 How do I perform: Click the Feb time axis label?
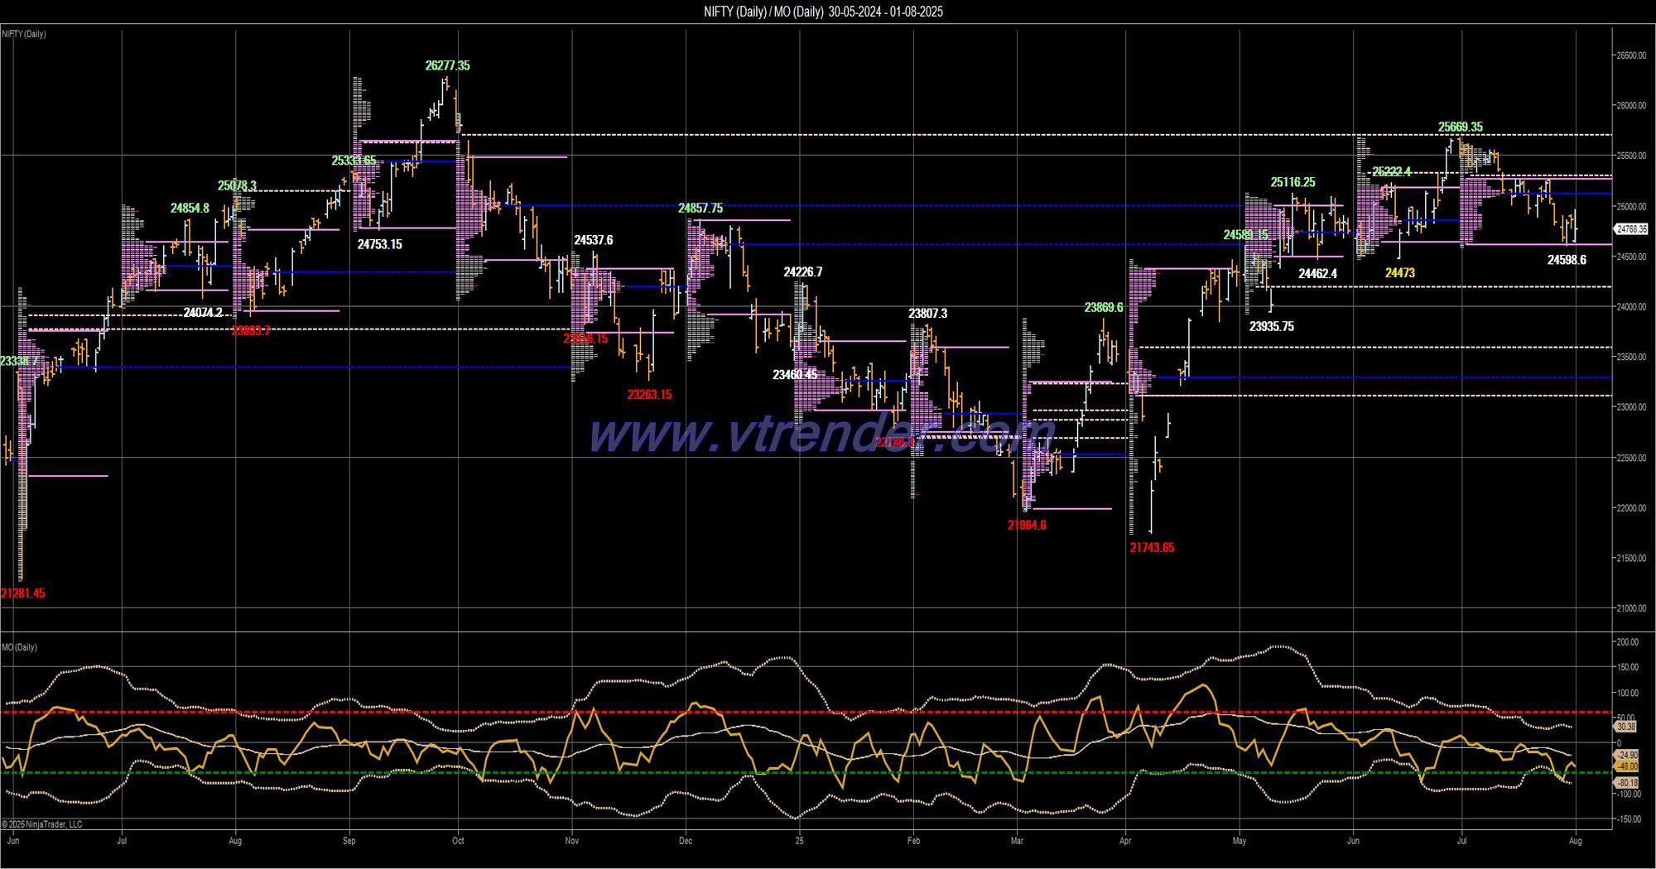click(913, 841)
